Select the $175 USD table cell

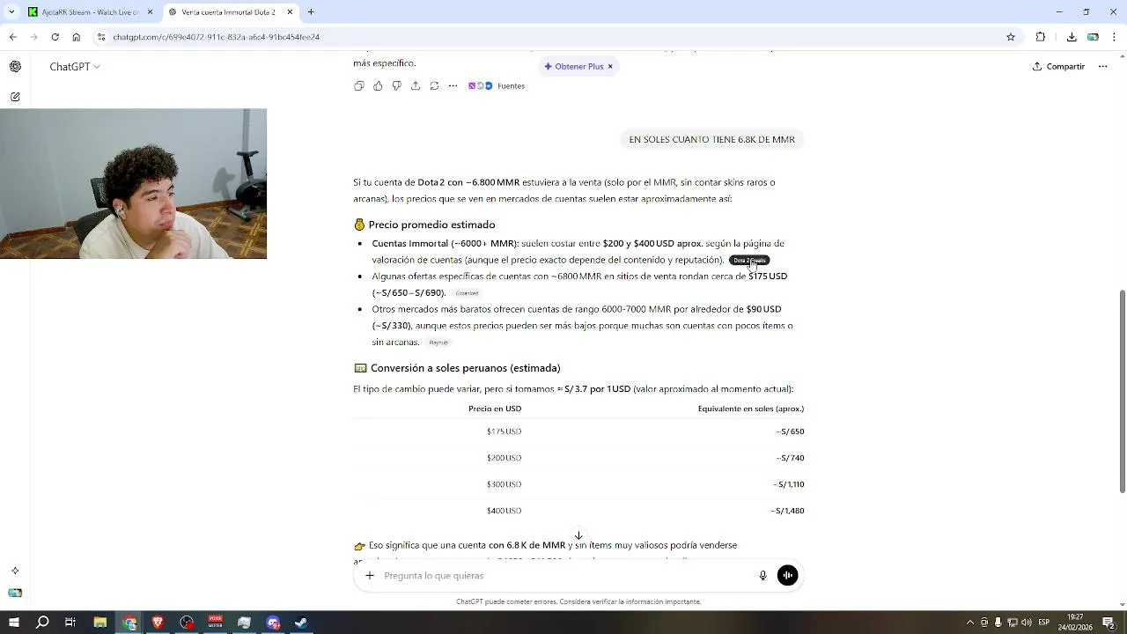[504, 431]
